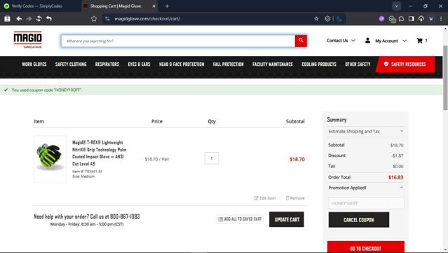This screenshot has height=253, width=448.
Task: Open the Magid T-REX glove product link
Action: [x=99, y=153]
